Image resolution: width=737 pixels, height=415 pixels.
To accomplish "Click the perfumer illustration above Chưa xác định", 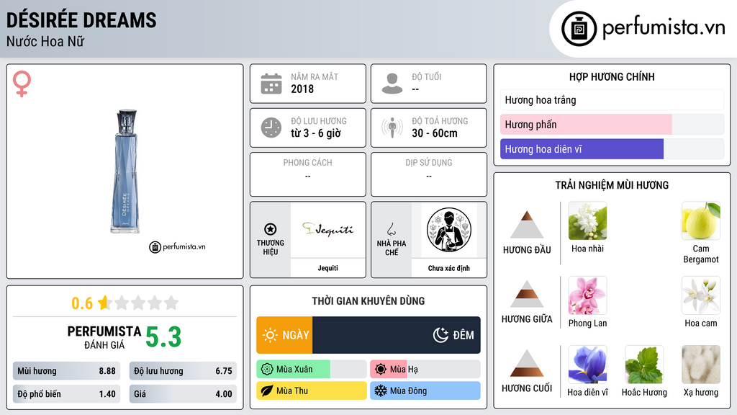I will click(x=449, y=230).
